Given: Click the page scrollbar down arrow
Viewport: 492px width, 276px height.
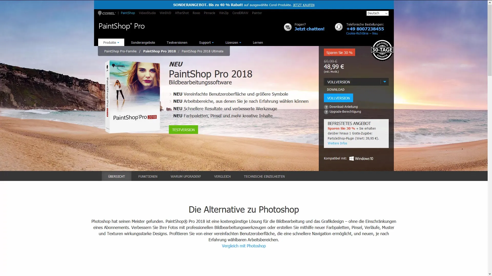Looking at the screenshot, I should point(490,274).
